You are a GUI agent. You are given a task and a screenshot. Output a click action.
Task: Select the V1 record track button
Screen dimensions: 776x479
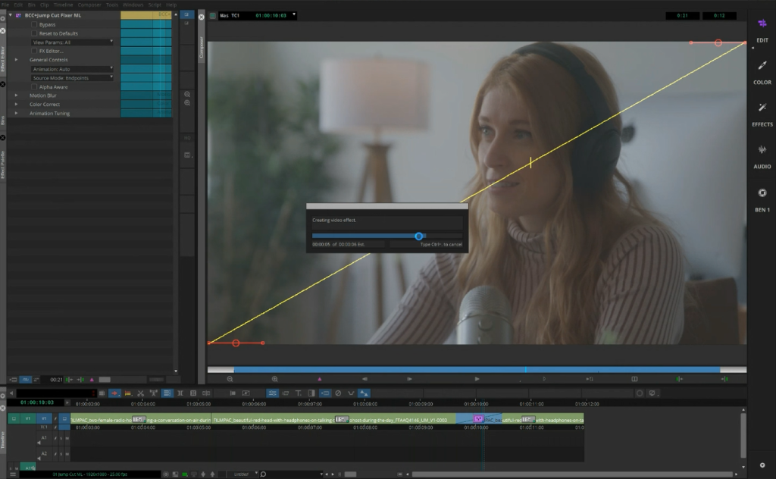[45, 418]
